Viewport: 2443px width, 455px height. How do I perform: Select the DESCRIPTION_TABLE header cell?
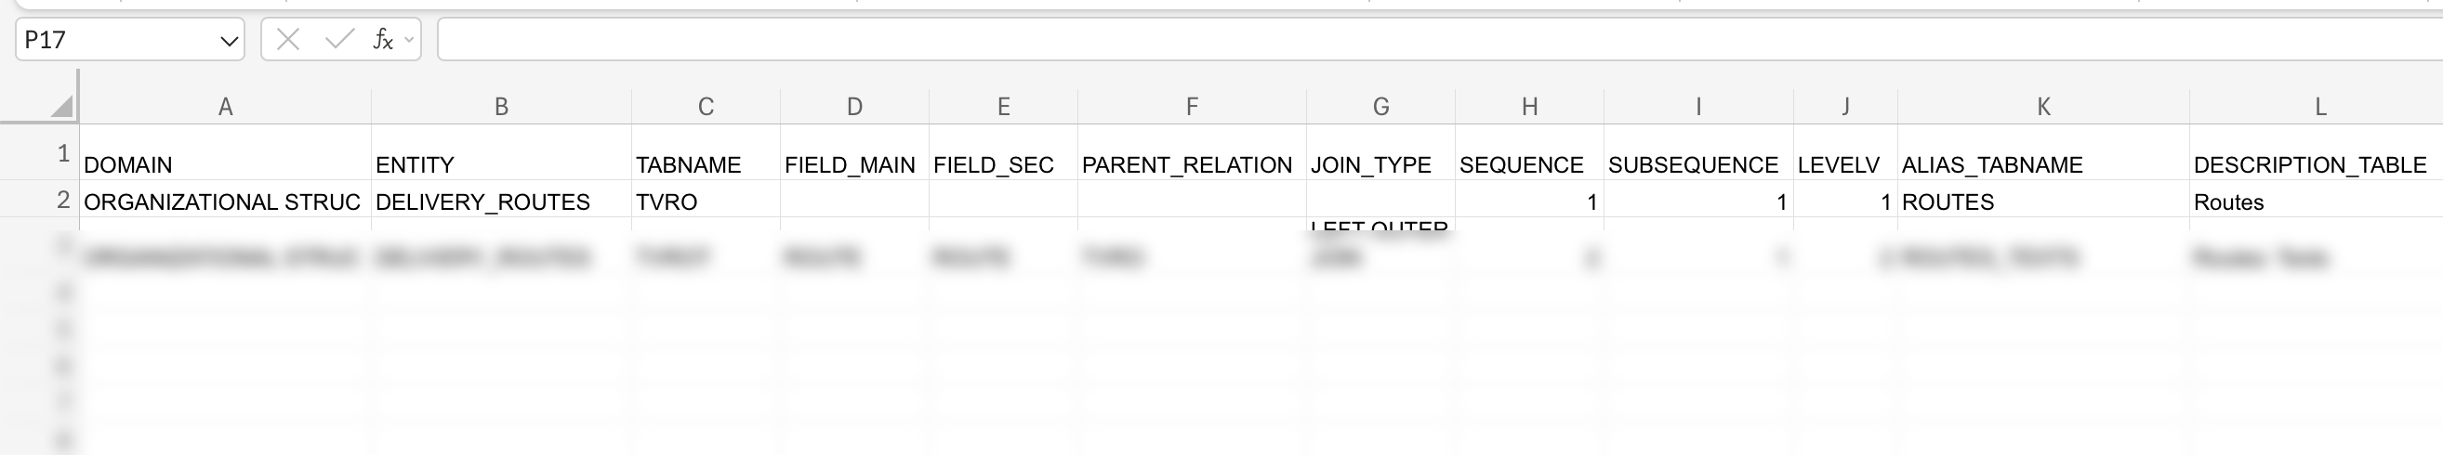[x=2314, y=164]
